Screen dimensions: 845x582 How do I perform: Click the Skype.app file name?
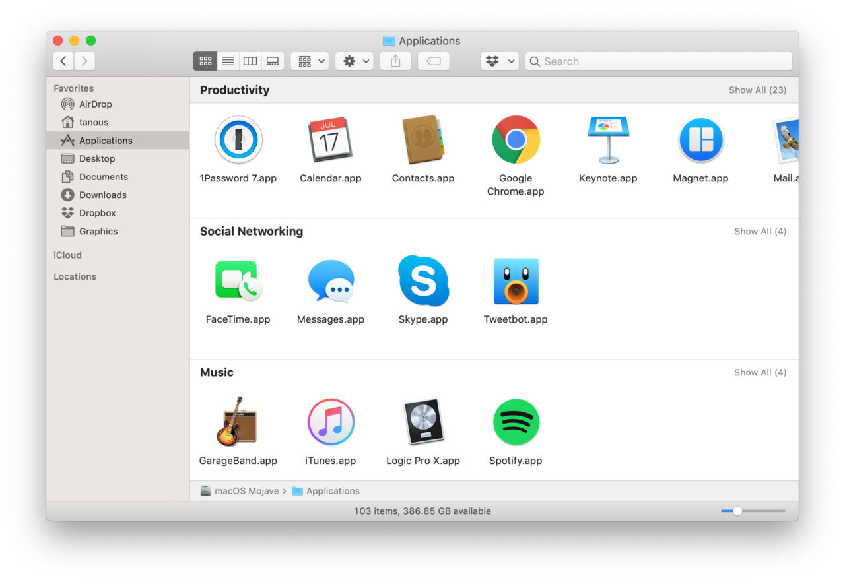tap(423, 319)
